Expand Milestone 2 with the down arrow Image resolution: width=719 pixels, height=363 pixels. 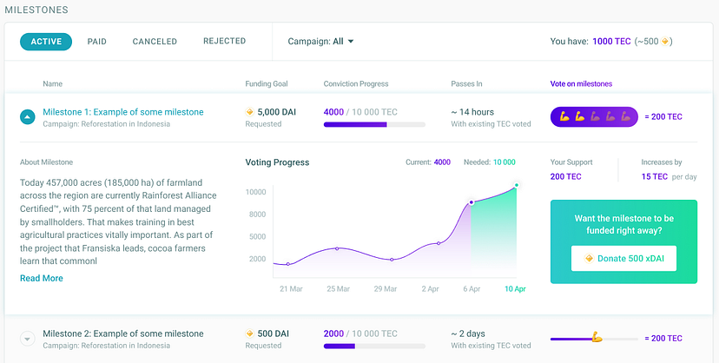27,339
